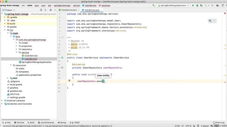Collapse the src folder
Image resolution: width=227 pixels, height=127 pixels.
[5, 30]
